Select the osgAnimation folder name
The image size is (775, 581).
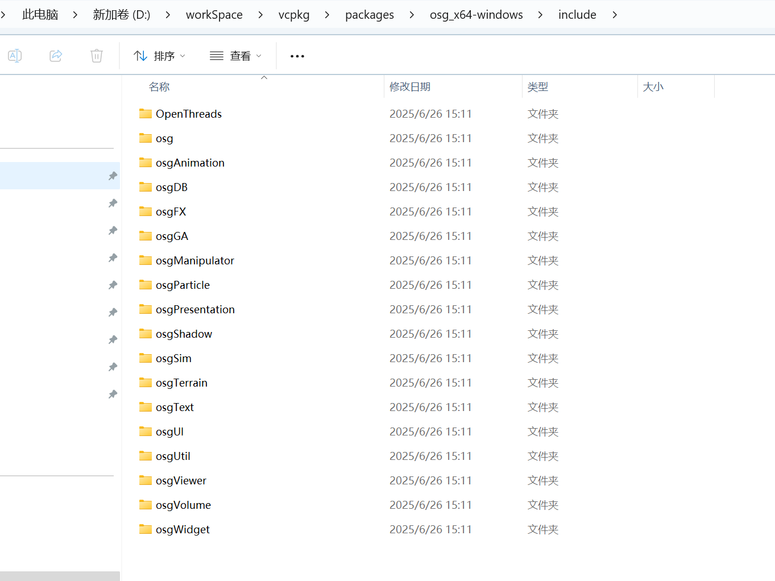(x=190, y=163)
